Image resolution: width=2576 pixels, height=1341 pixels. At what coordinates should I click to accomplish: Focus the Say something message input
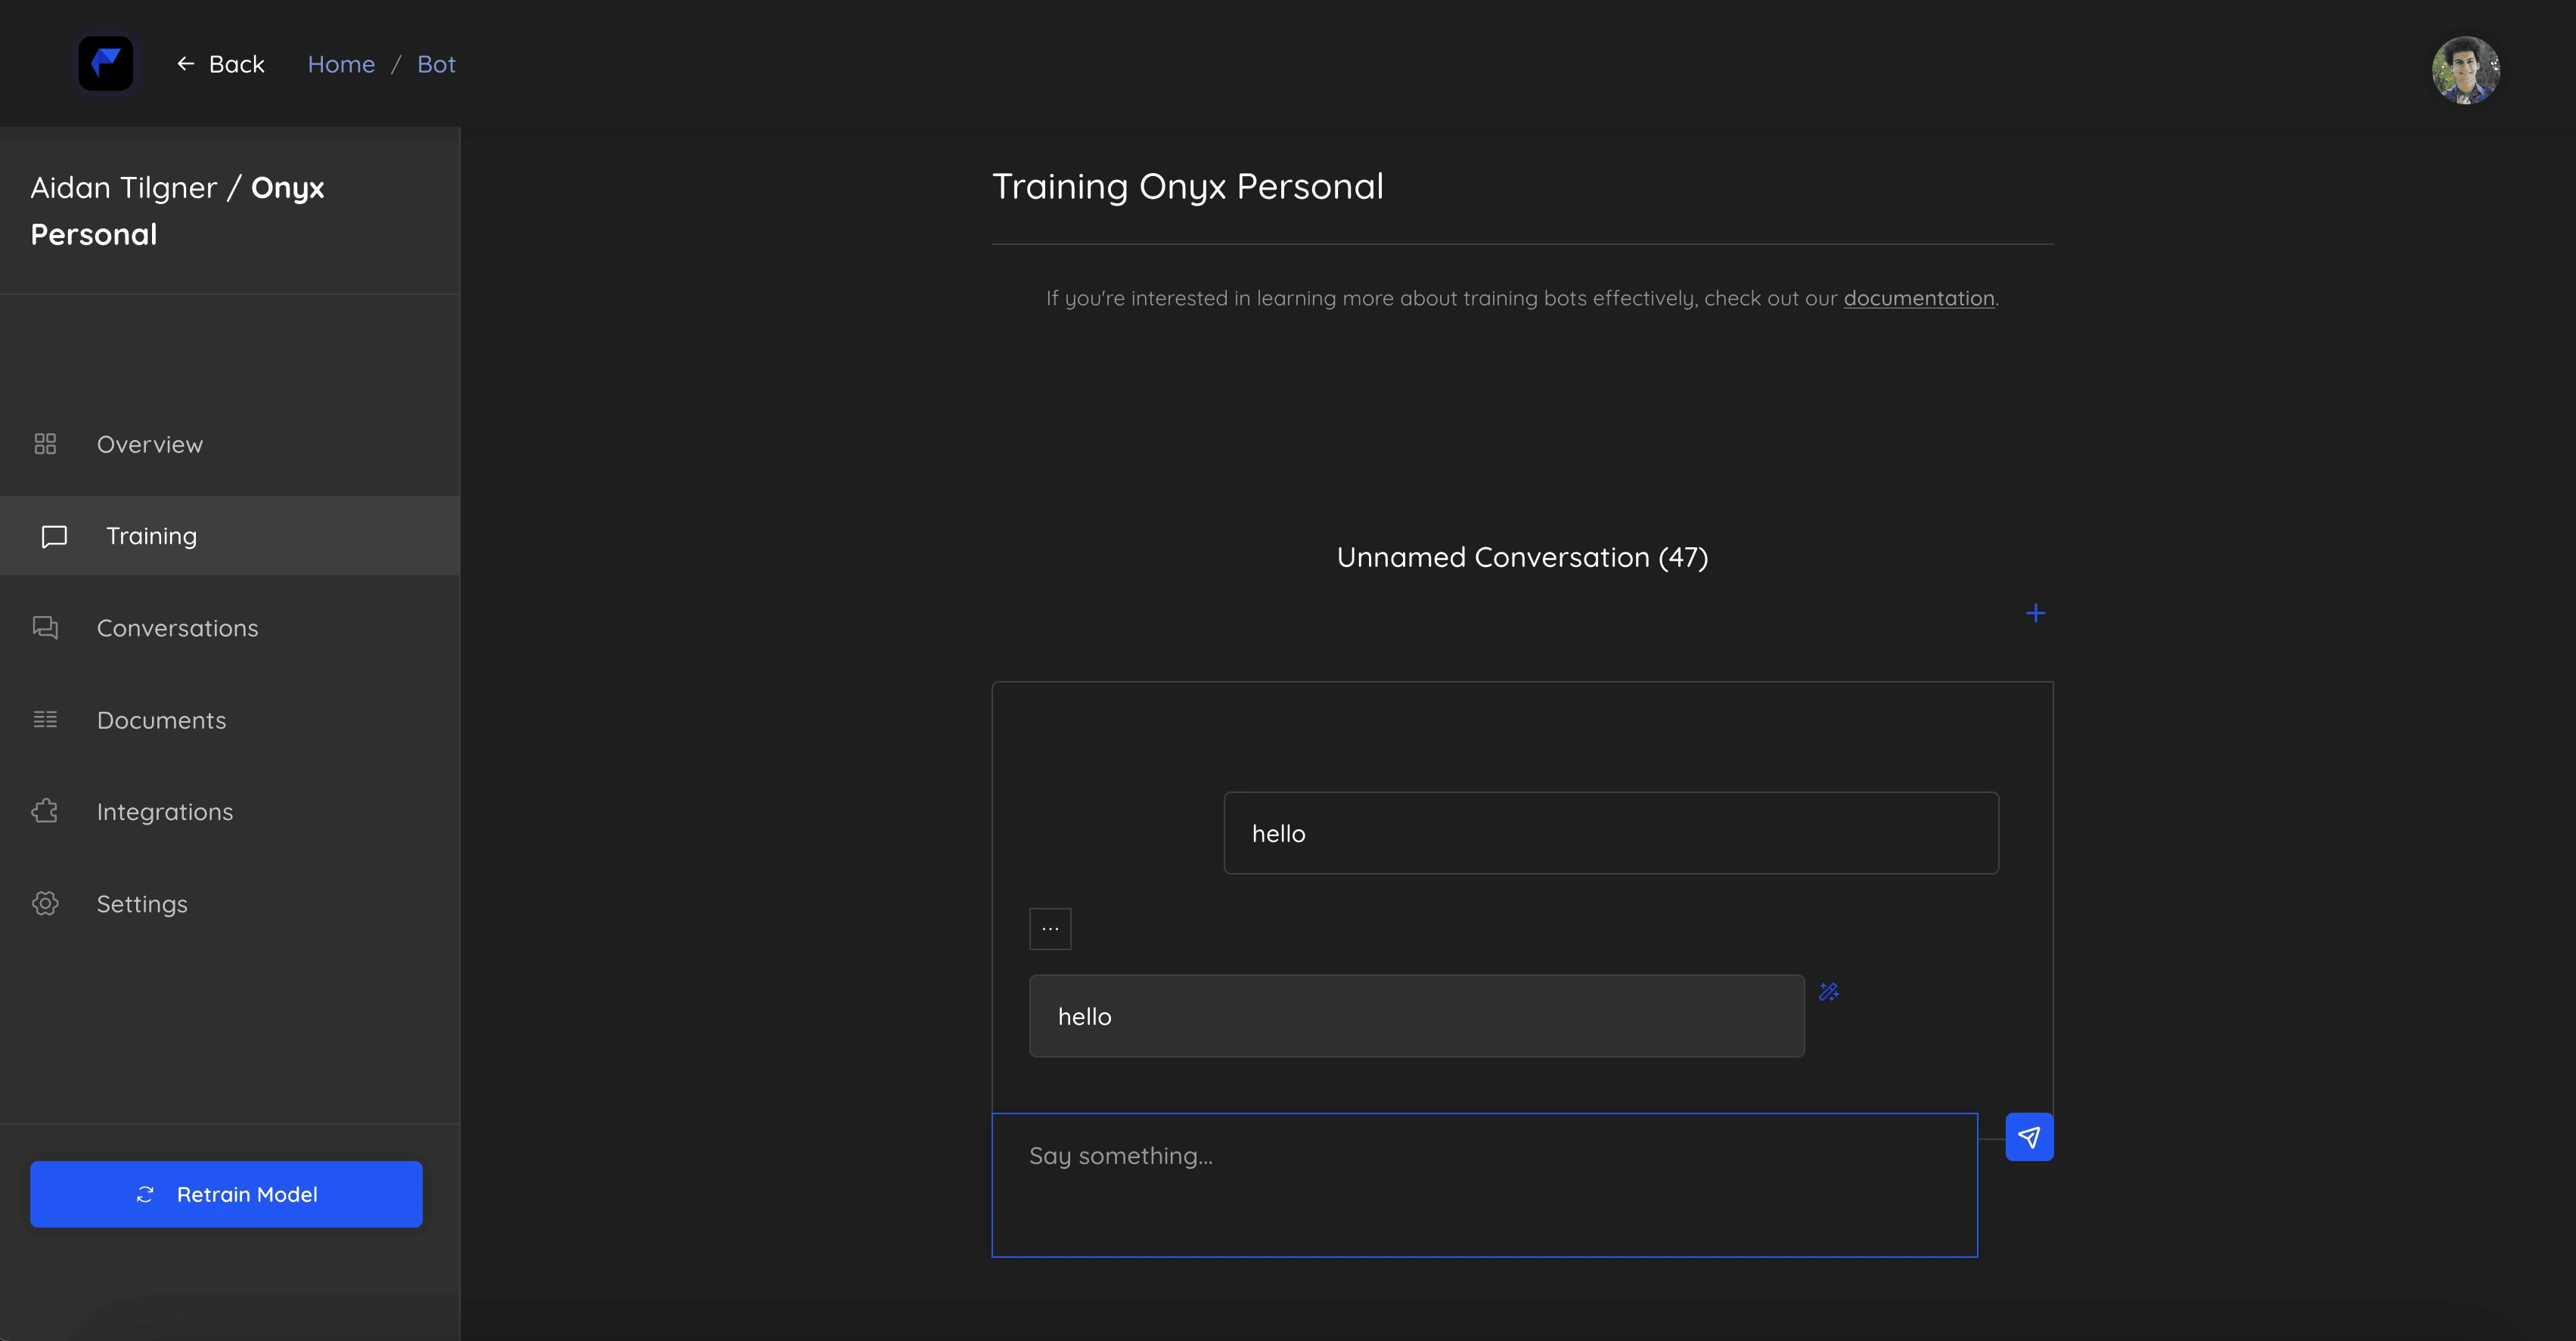tap(1484, 1184)
